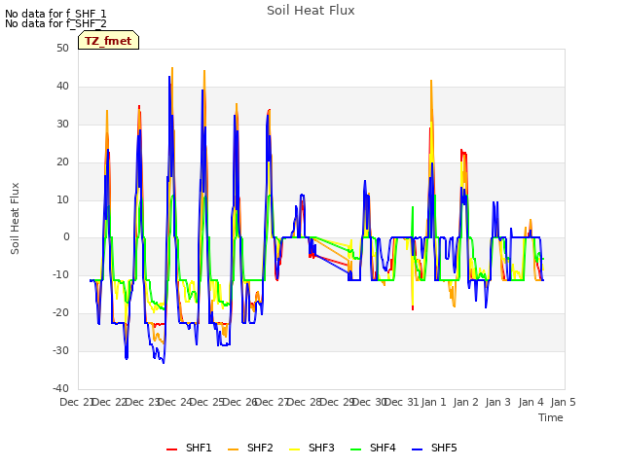623x467 pixels.
Task: Click the chart title Soil Heat Flux
Action: [311, 11]
